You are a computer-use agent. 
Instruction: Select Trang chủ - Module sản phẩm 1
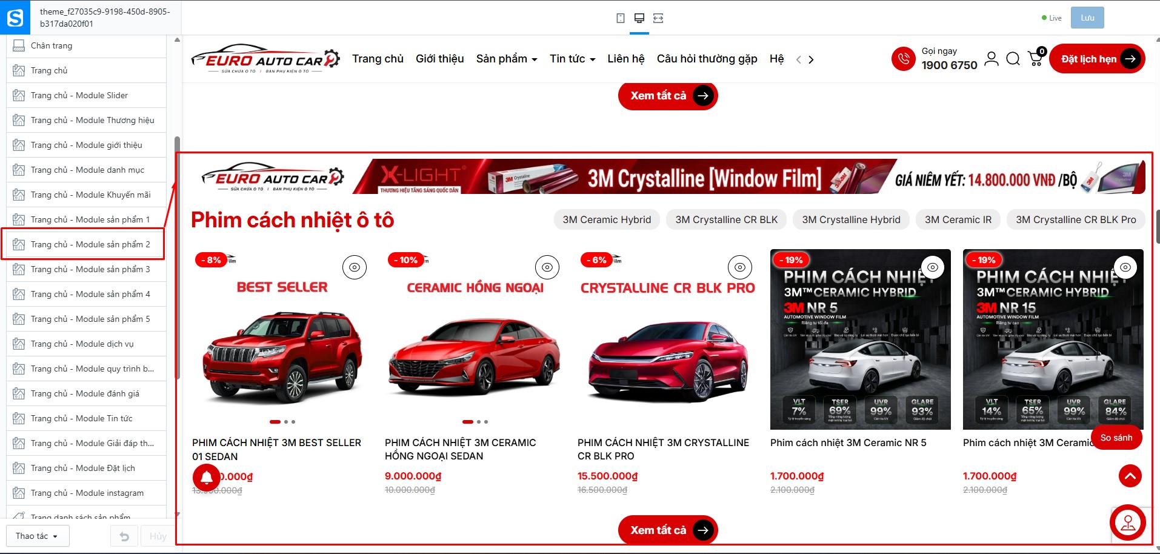87,220
